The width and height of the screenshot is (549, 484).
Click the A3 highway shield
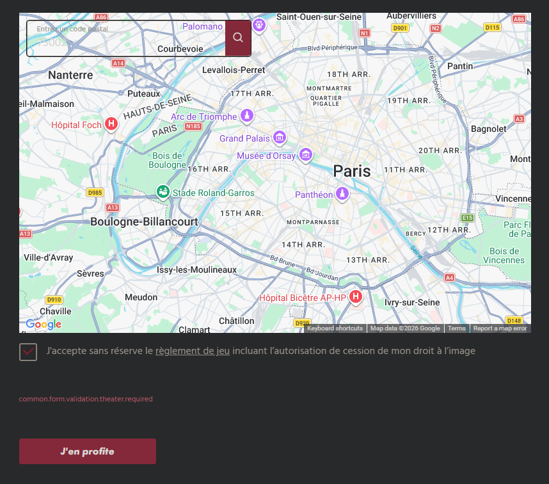pos(519,119)
